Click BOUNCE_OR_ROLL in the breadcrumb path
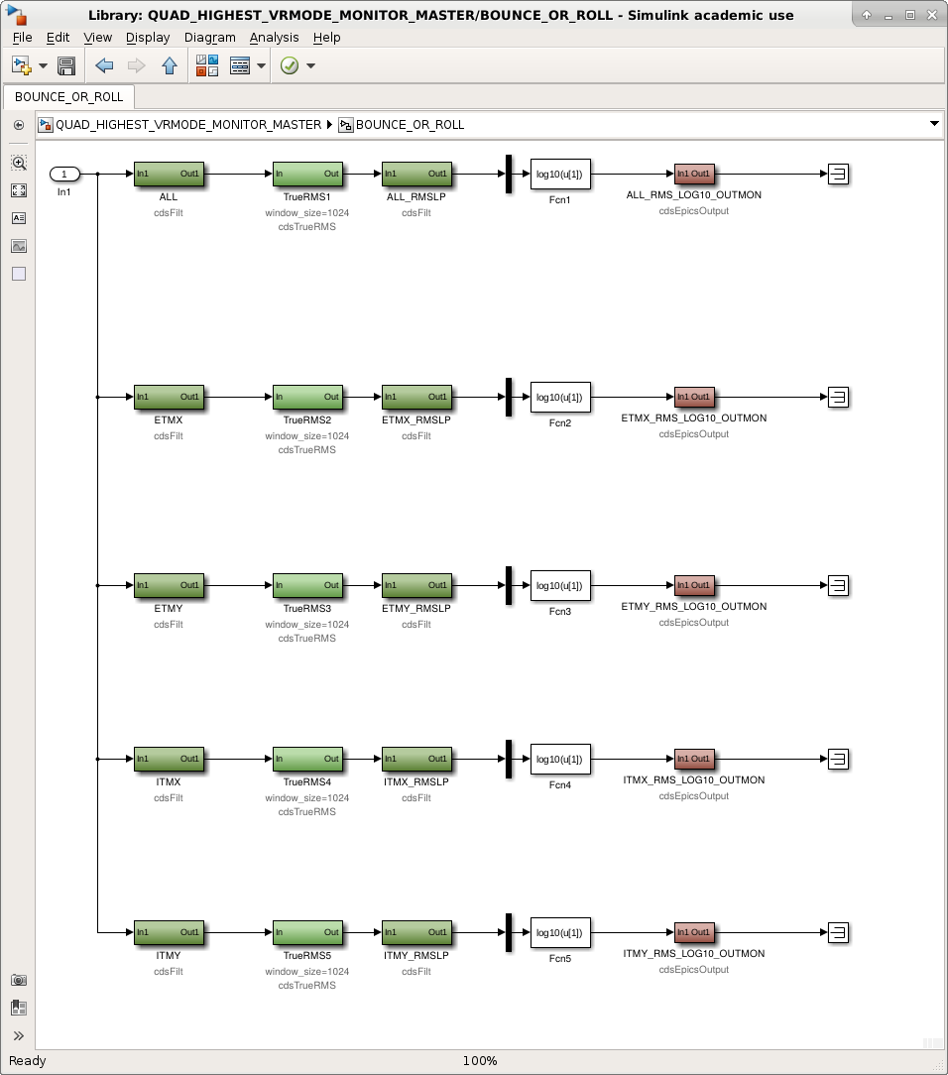This screenshot has height=1075, width=948. click(410, 125)
